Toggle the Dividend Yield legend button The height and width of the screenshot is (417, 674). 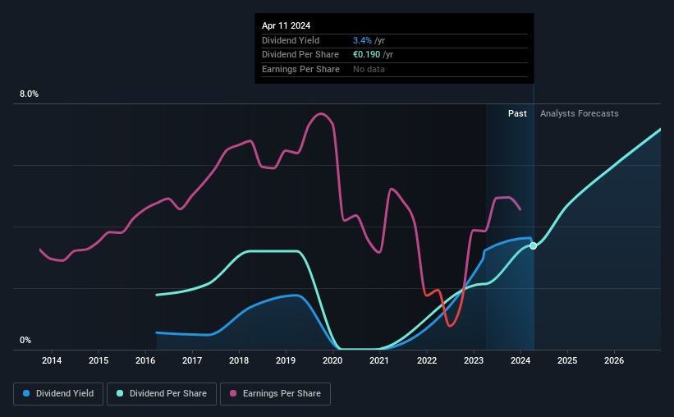[58, 394]
